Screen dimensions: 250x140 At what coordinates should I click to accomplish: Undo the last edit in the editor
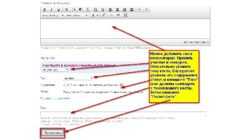tap(140, 10)
